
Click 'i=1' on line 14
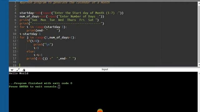click(x=36, y=48)
